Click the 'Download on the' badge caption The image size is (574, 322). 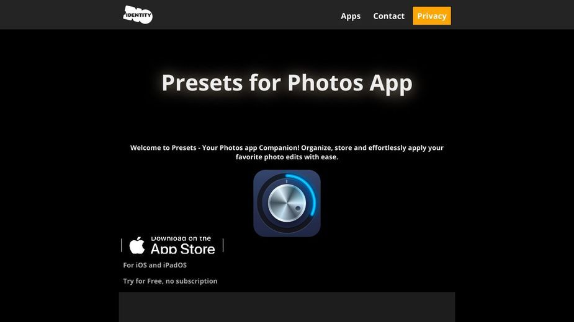(x=181, y=238)
